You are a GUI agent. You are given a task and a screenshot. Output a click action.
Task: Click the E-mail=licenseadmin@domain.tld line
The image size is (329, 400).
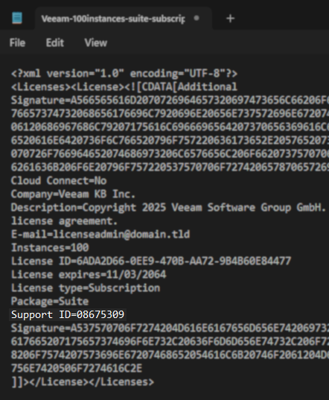pos(100,234)
